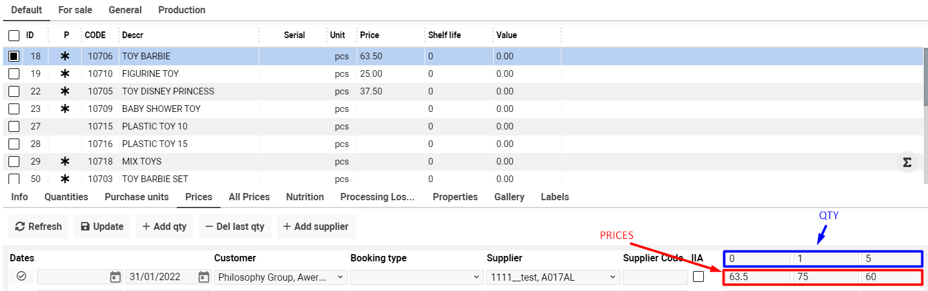Viewport: 928px width, 291px height.
Task: Open calendar icon next to 31/01/2022
Action: point(204,277)
